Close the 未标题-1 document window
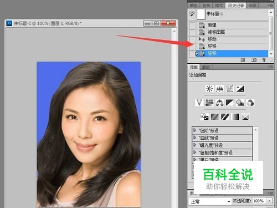This screenshot has height=208, width=277. 168,23
